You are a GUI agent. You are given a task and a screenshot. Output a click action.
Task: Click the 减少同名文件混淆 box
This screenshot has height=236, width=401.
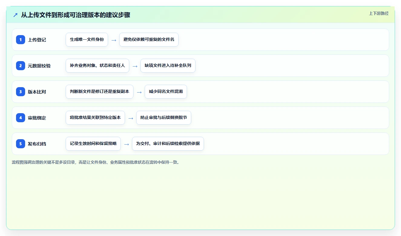(x=166, y=92)
